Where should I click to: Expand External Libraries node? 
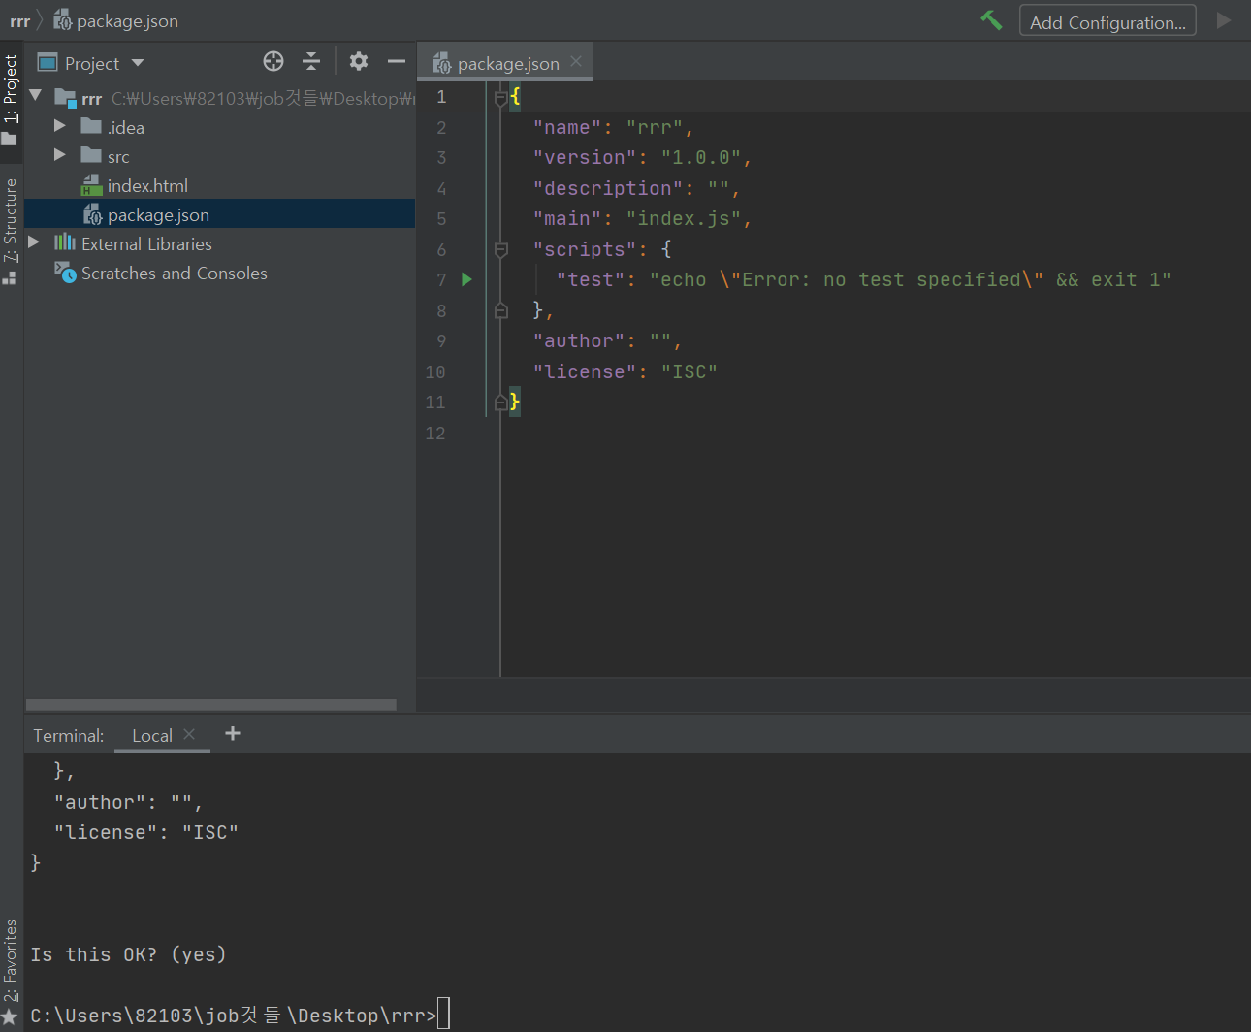point(34,242)
